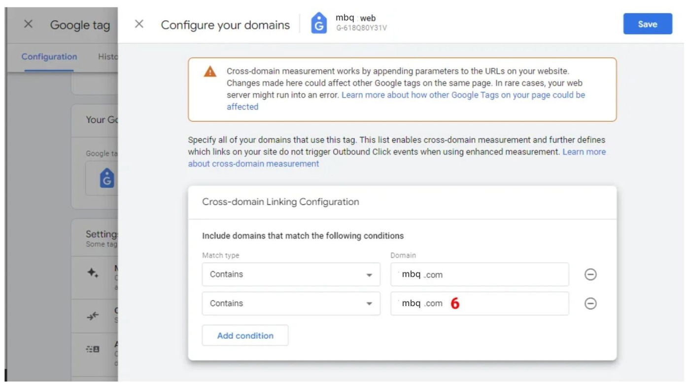
Task: Click the second Domain input field
Action: (x=479, y=304)
